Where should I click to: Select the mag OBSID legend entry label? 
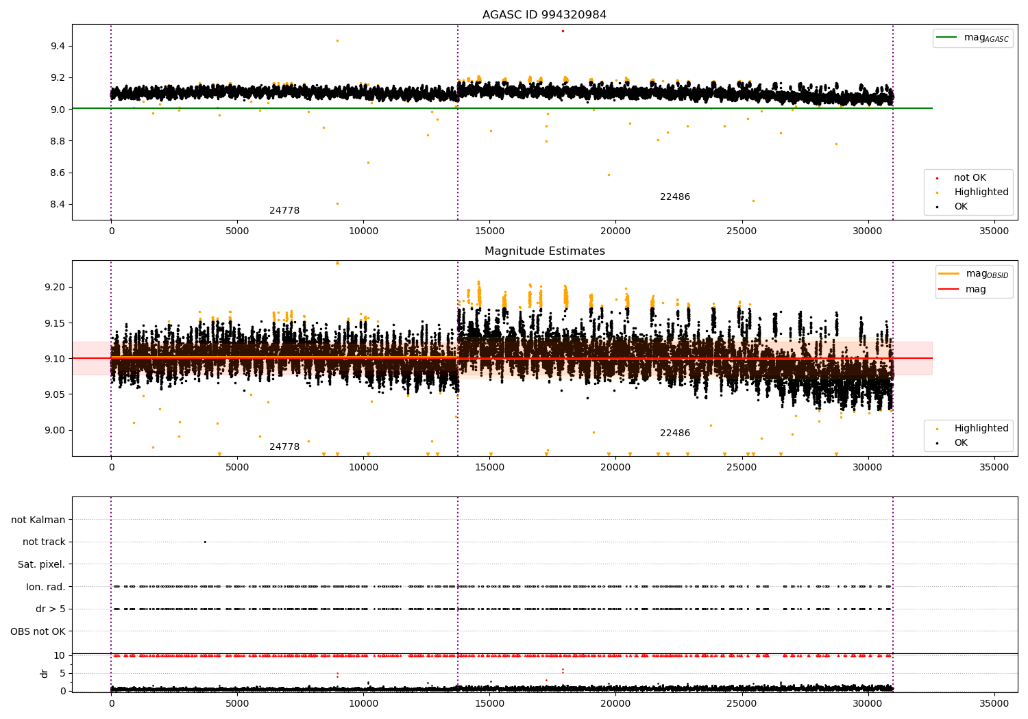tap(988, 274)
